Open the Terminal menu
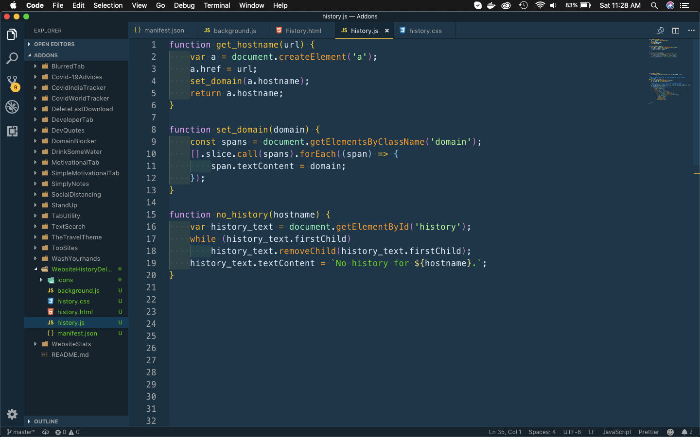700x437 pixels. [217, 5]
